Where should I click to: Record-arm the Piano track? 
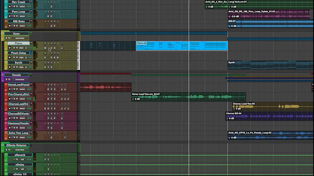click(10, 48)
